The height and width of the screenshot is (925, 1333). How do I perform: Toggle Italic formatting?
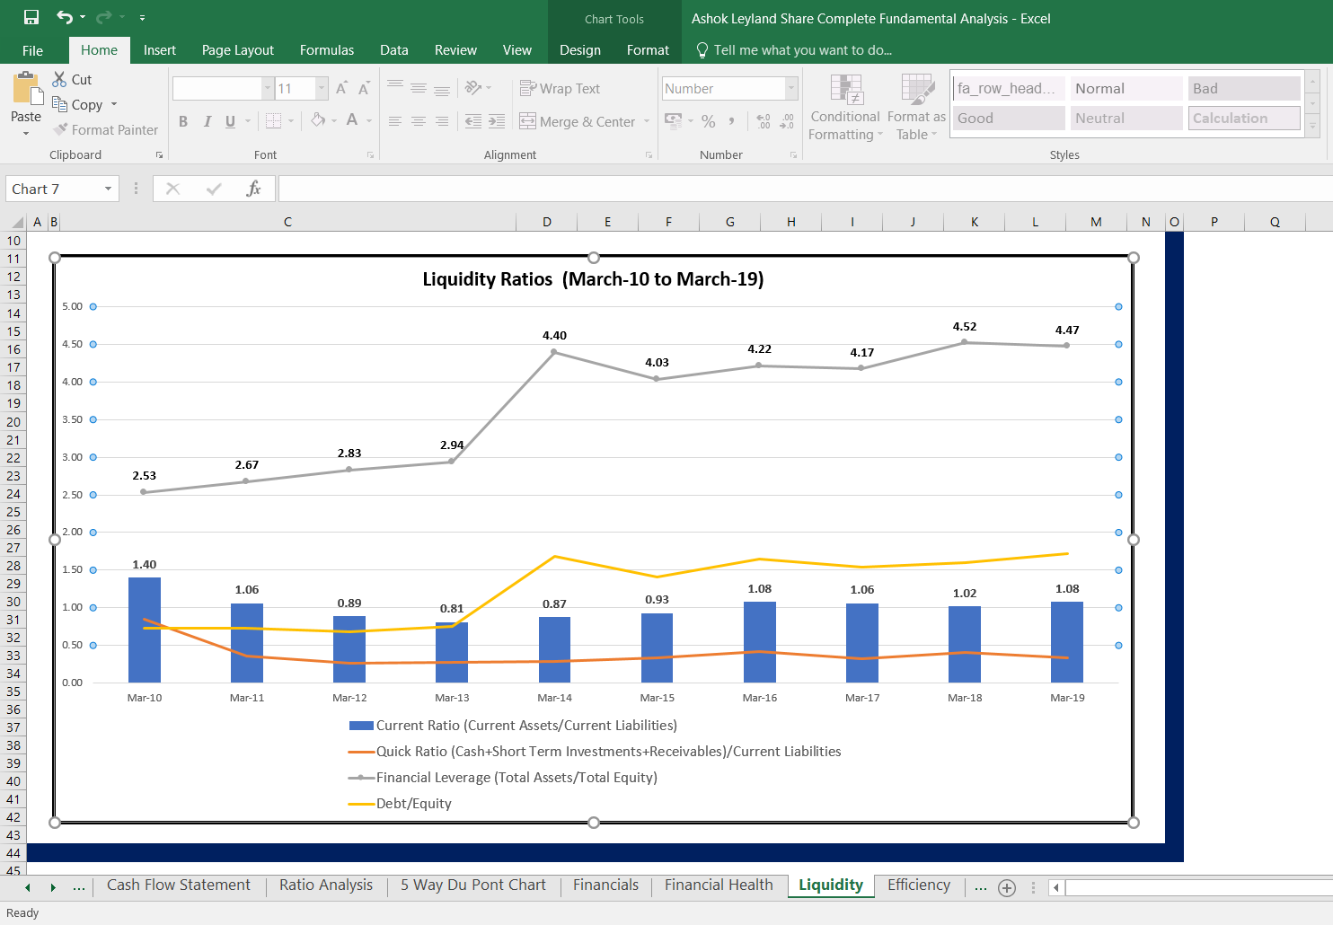[x=207, y=121]
